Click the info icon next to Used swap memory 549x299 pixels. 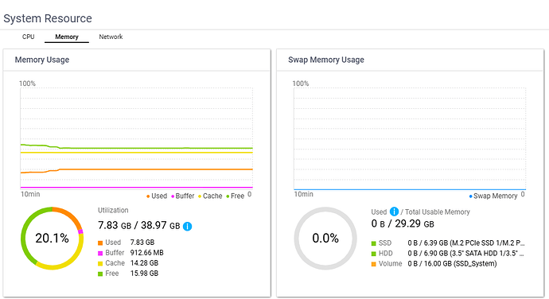pyautogui.click(x=394, y=212)
